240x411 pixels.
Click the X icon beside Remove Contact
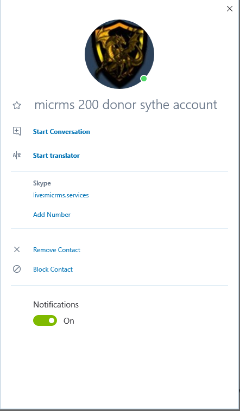point(17,249)
